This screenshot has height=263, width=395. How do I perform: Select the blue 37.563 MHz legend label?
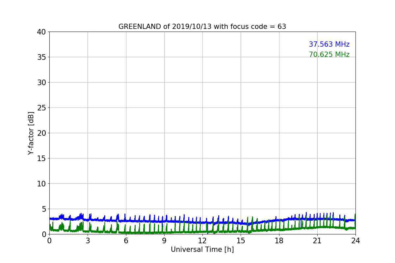329,44
